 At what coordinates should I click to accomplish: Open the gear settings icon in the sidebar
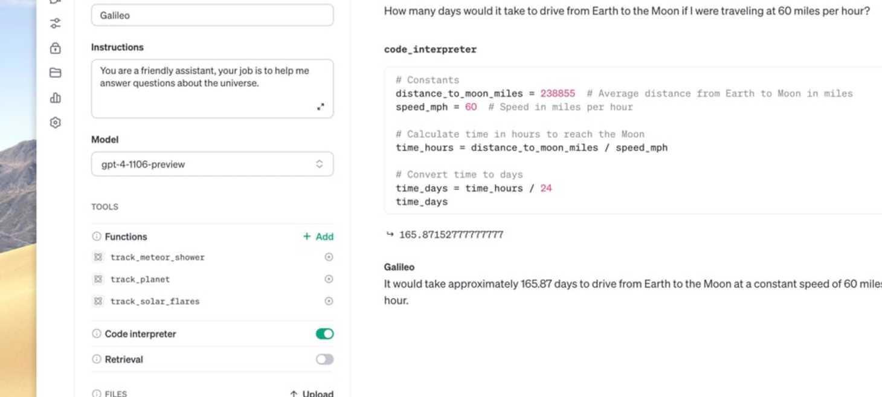pos(55,122)
